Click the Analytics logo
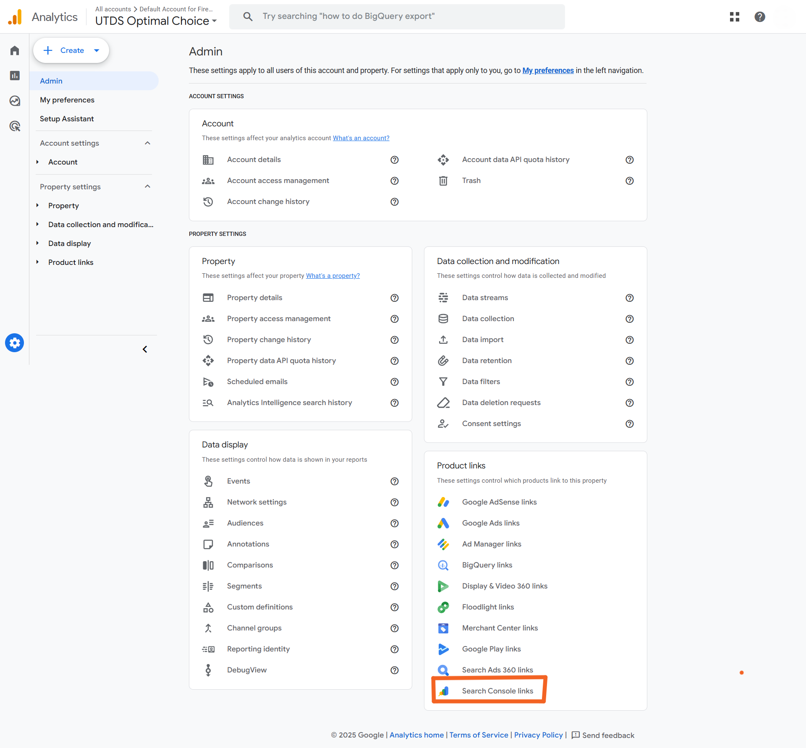This screenshot has width=806, height=748. tap(15, 17)
